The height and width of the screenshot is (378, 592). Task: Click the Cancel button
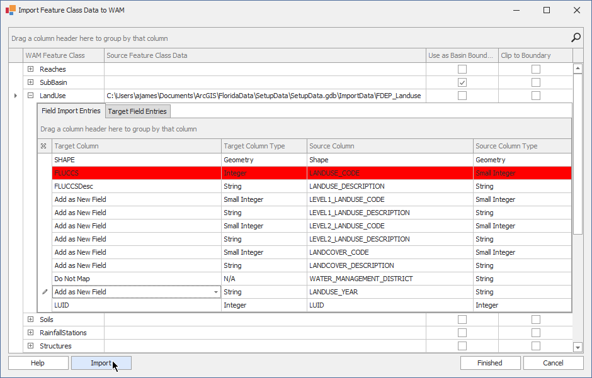(553, 363)
